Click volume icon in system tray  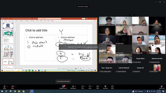tap(152, 91)
